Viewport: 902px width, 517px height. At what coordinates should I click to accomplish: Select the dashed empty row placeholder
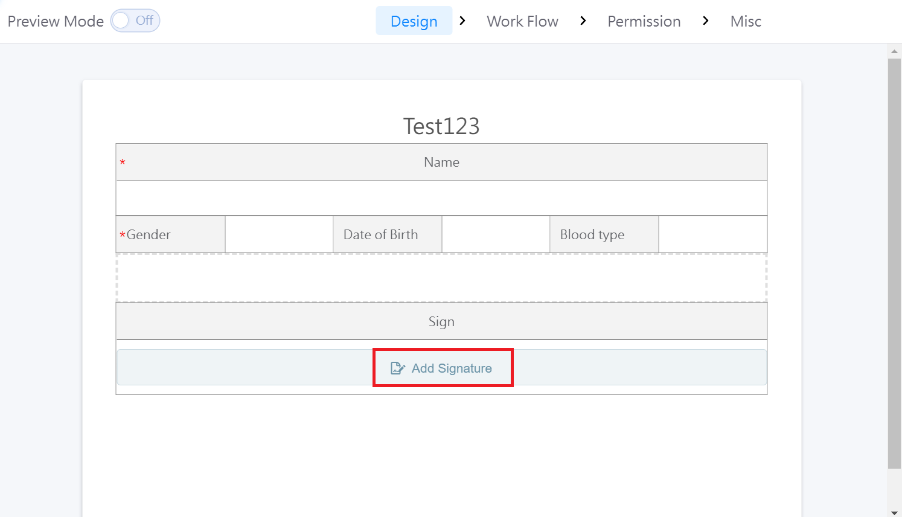(441, 278)
